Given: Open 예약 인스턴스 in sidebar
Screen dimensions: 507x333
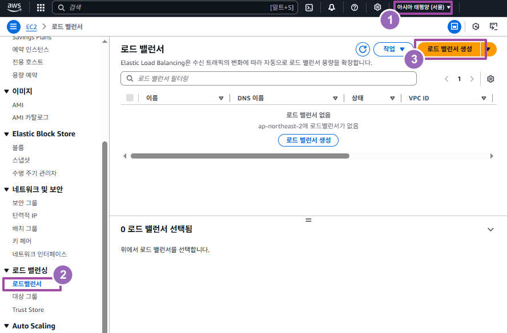Looking at the screenshot, I should point(31,50).
